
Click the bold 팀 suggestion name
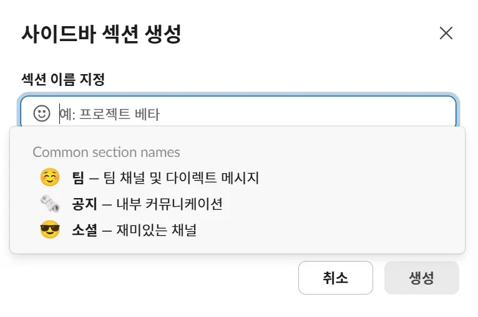(78, 178)
